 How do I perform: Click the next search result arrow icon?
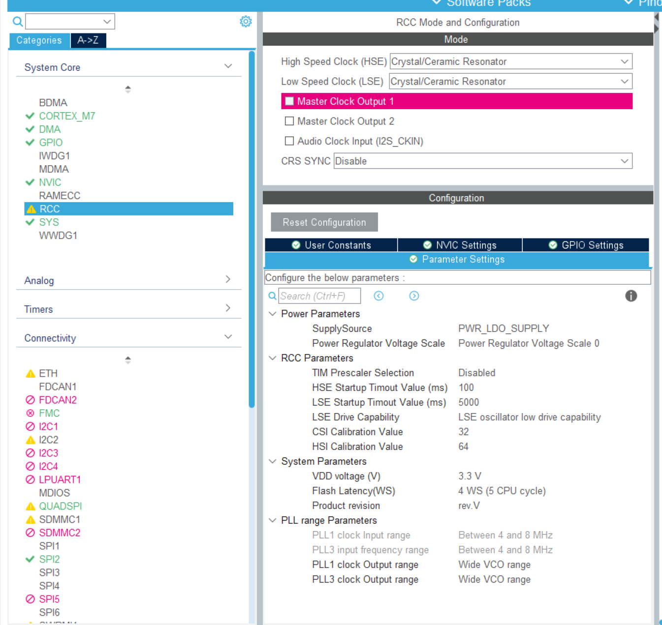[414, 296]
